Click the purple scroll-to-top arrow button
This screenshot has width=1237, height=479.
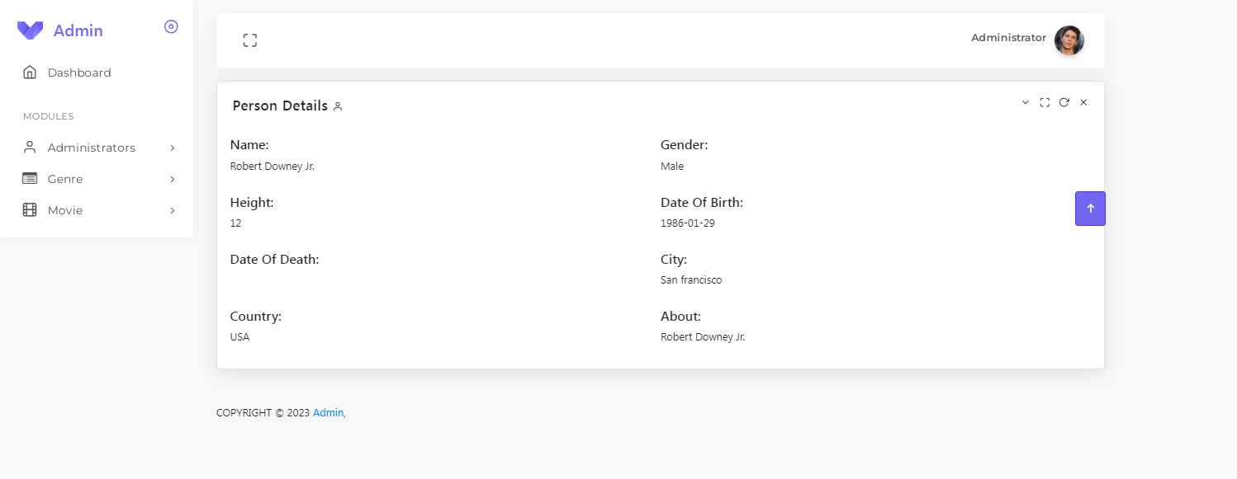point(1090,209)
